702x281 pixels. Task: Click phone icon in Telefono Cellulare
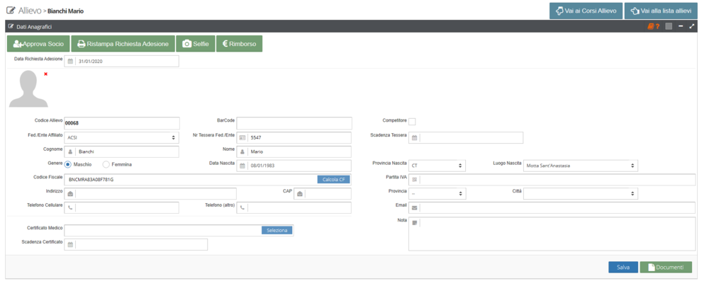(x=70, y=207)
